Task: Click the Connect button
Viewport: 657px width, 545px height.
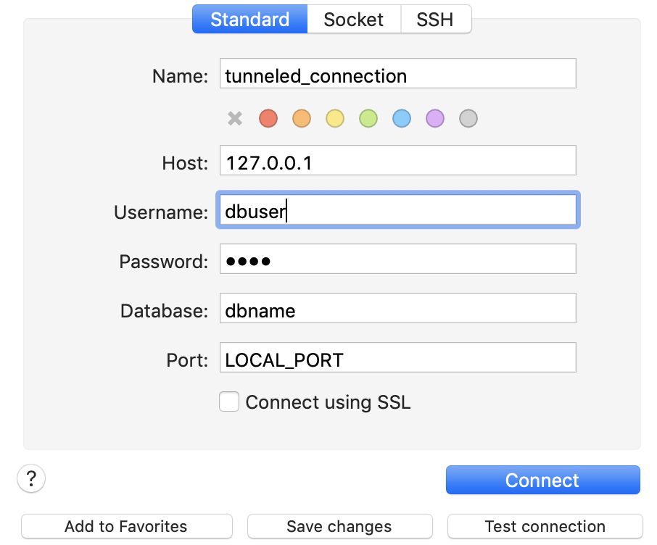Action: pyautogui.click(x=542, y=480)
